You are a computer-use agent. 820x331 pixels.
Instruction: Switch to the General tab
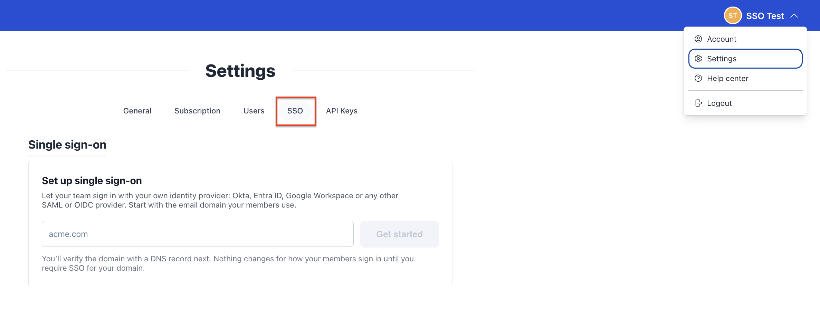[x=137, y=111]
